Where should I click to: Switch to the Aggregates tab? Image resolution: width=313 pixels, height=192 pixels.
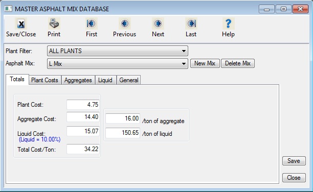[x=78, y=80]
